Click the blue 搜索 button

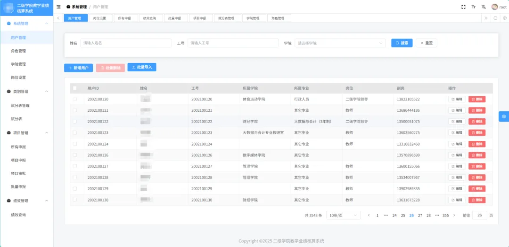tap(402, 43)
